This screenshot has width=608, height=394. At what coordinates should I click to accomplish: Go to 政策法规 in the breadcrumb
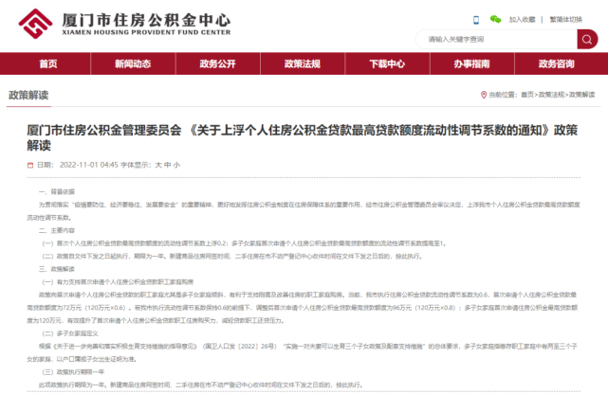pos(551,95)
